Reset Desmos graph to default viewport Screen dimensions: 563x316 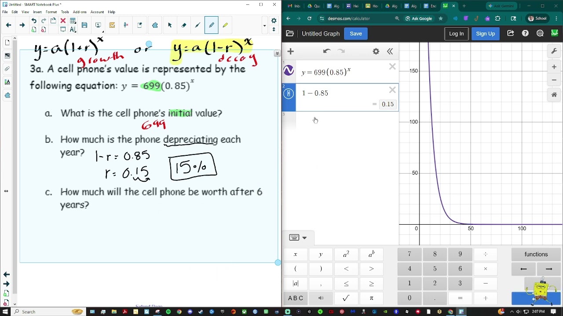554,94
